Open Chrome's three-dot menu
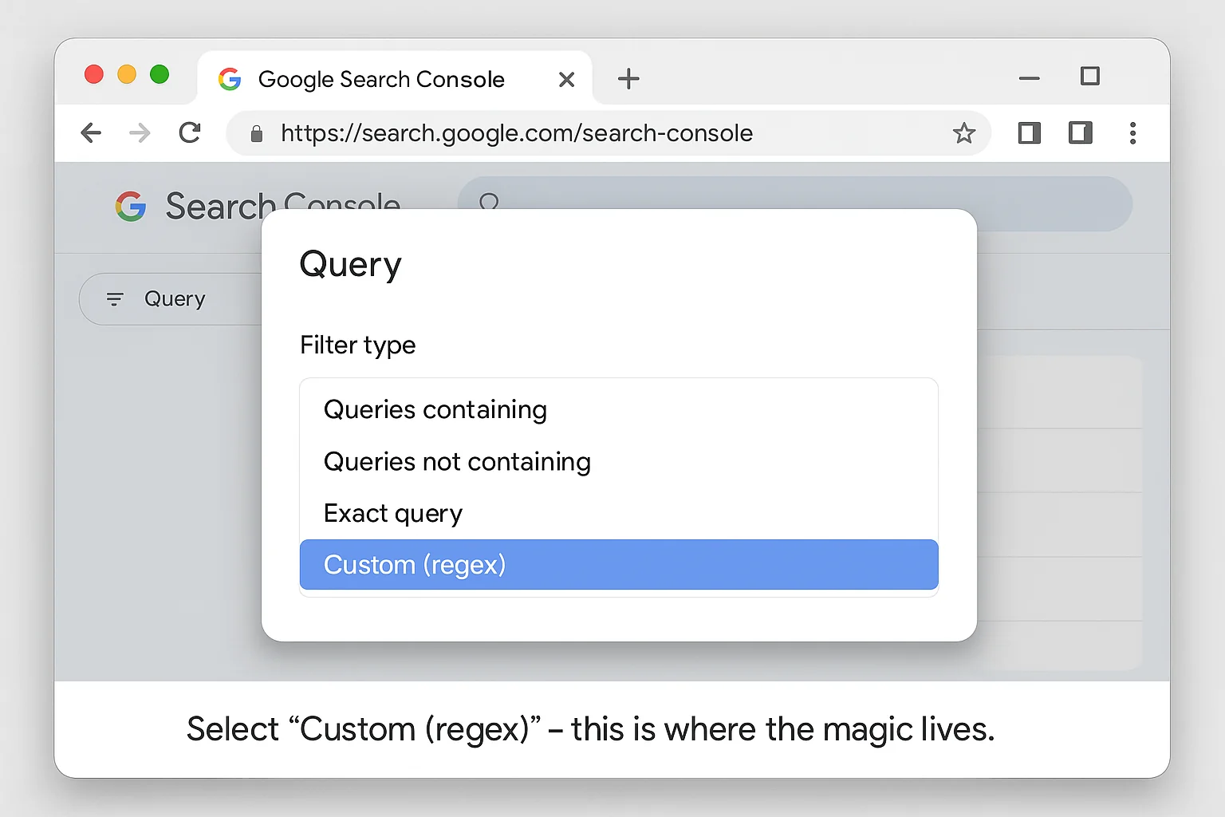Image resolution: width=1225 pixels, height=817 pixels. point(1133,133)
